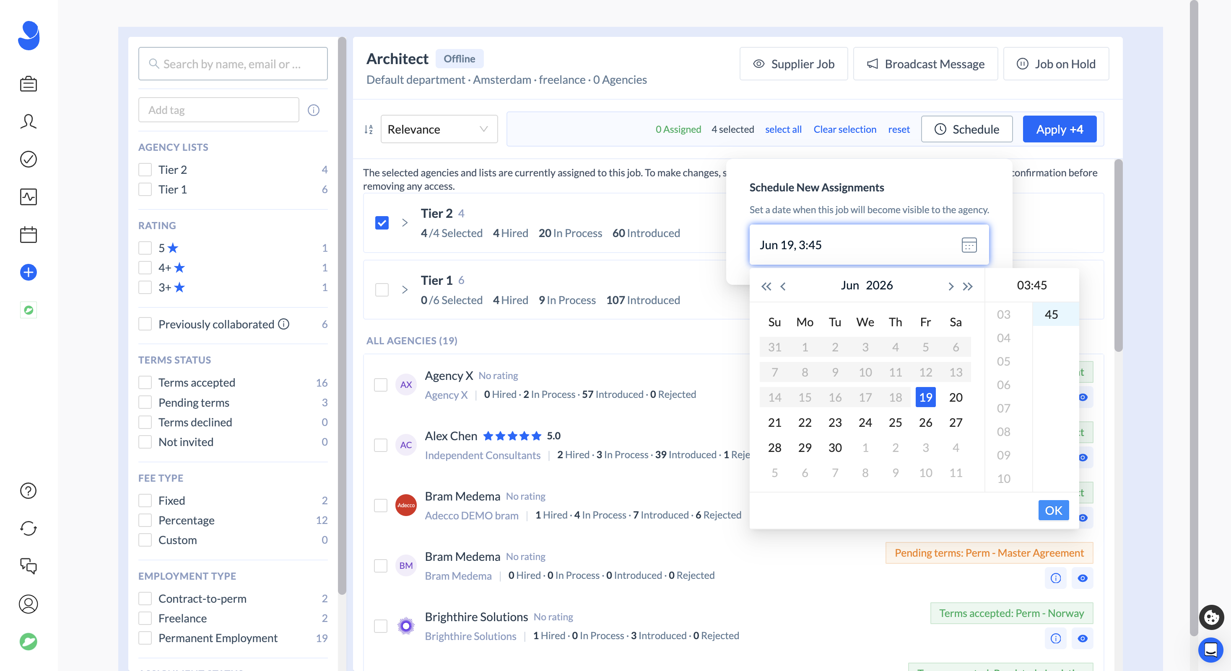Viewport: 1231px width, 671px height.
Task: Go to previous year in date picker
Action: coord(766,286)
